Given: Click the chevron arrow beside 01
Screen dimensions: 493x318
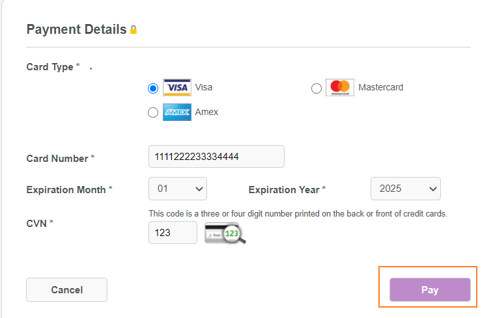Looking at the screenshot, I should [199, 189].
